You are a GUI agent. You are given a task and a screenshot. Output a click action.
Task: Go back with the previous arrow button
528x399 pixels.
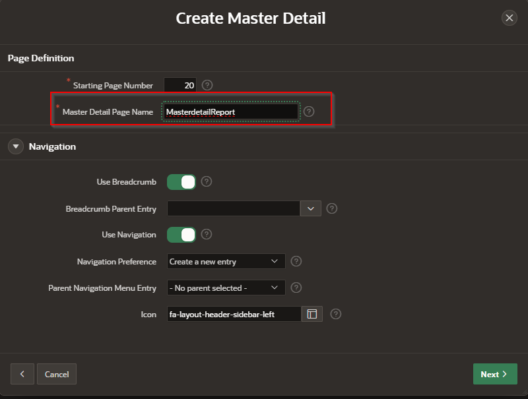pyautogui.click(x=22, y=374)
